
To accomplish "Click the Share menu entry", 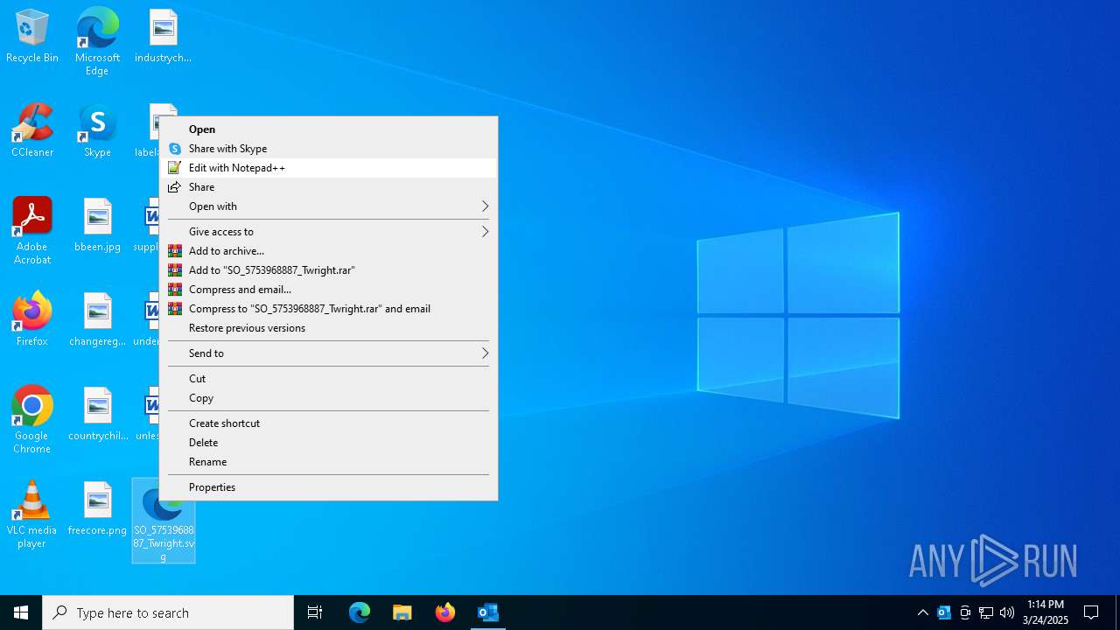I will [328, 187].
